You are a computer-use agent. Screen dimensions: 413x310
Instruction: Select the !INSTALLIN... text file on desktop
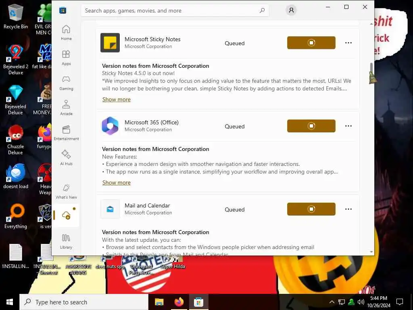point(16,256)
